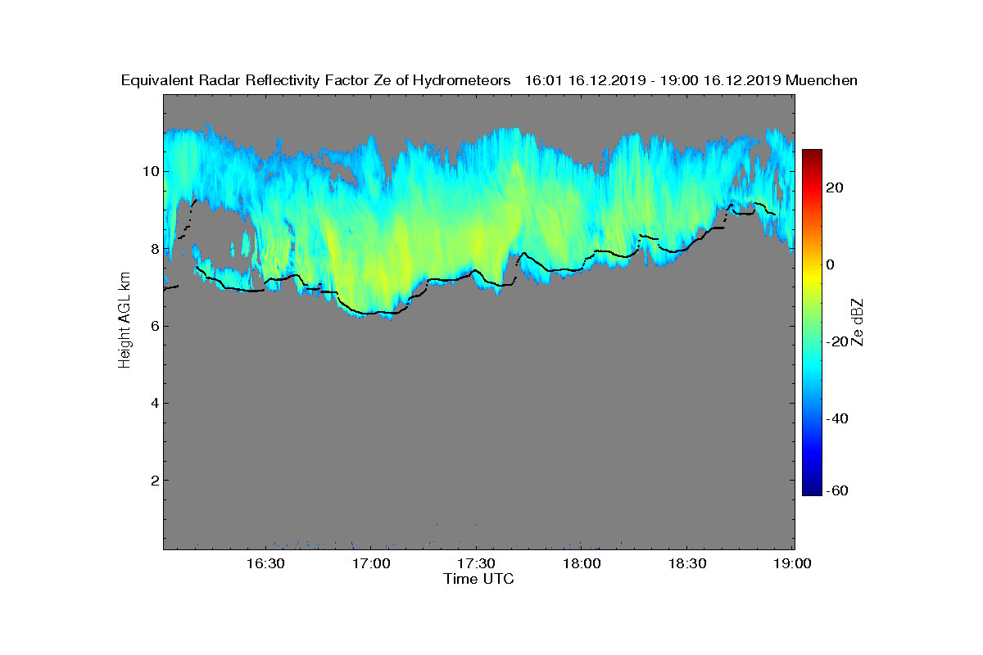Click the 'Time UTC' axis label
This screenshot has width=983, height=655.
pos(478,579)
